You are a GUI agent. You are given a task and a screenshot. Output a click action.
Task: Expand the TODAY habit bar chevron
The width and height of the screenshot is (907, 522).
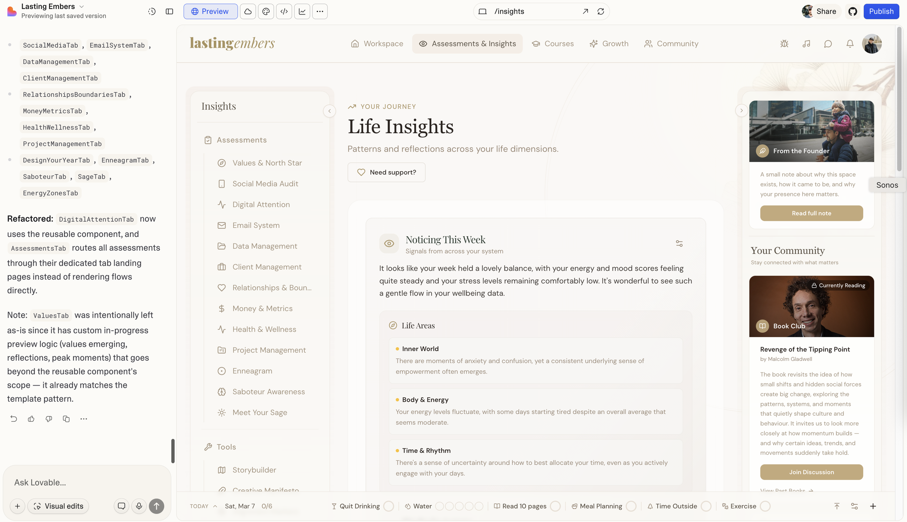click(215, 506)
